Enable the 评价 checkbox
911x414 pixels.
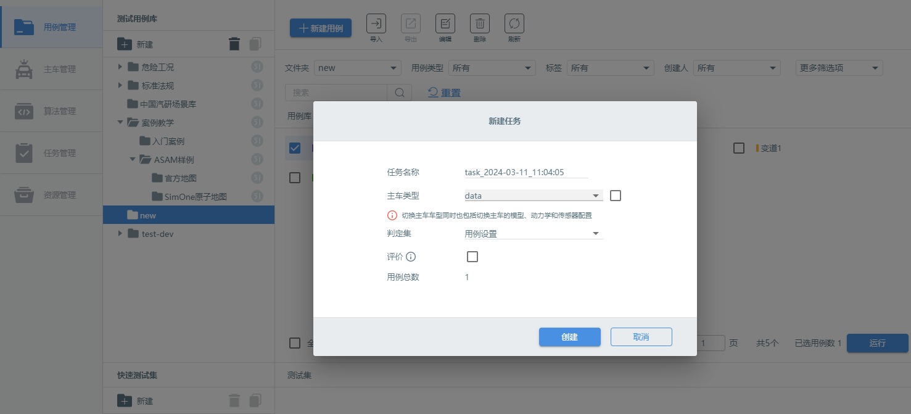pyautogui.click(x=472, y=257)
